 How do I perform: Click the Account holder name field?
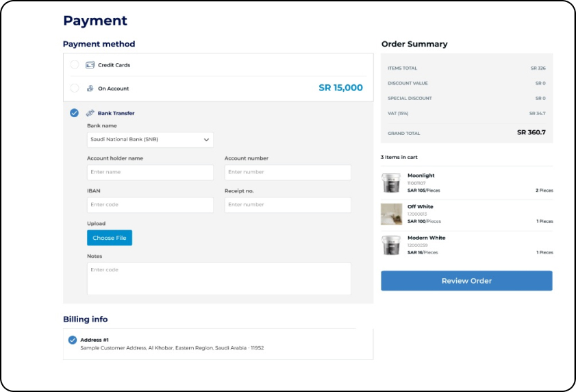coord(150,173)
